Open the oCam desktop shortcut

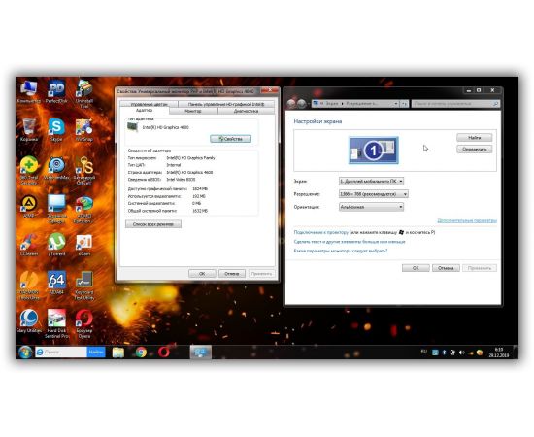point(83,245)
